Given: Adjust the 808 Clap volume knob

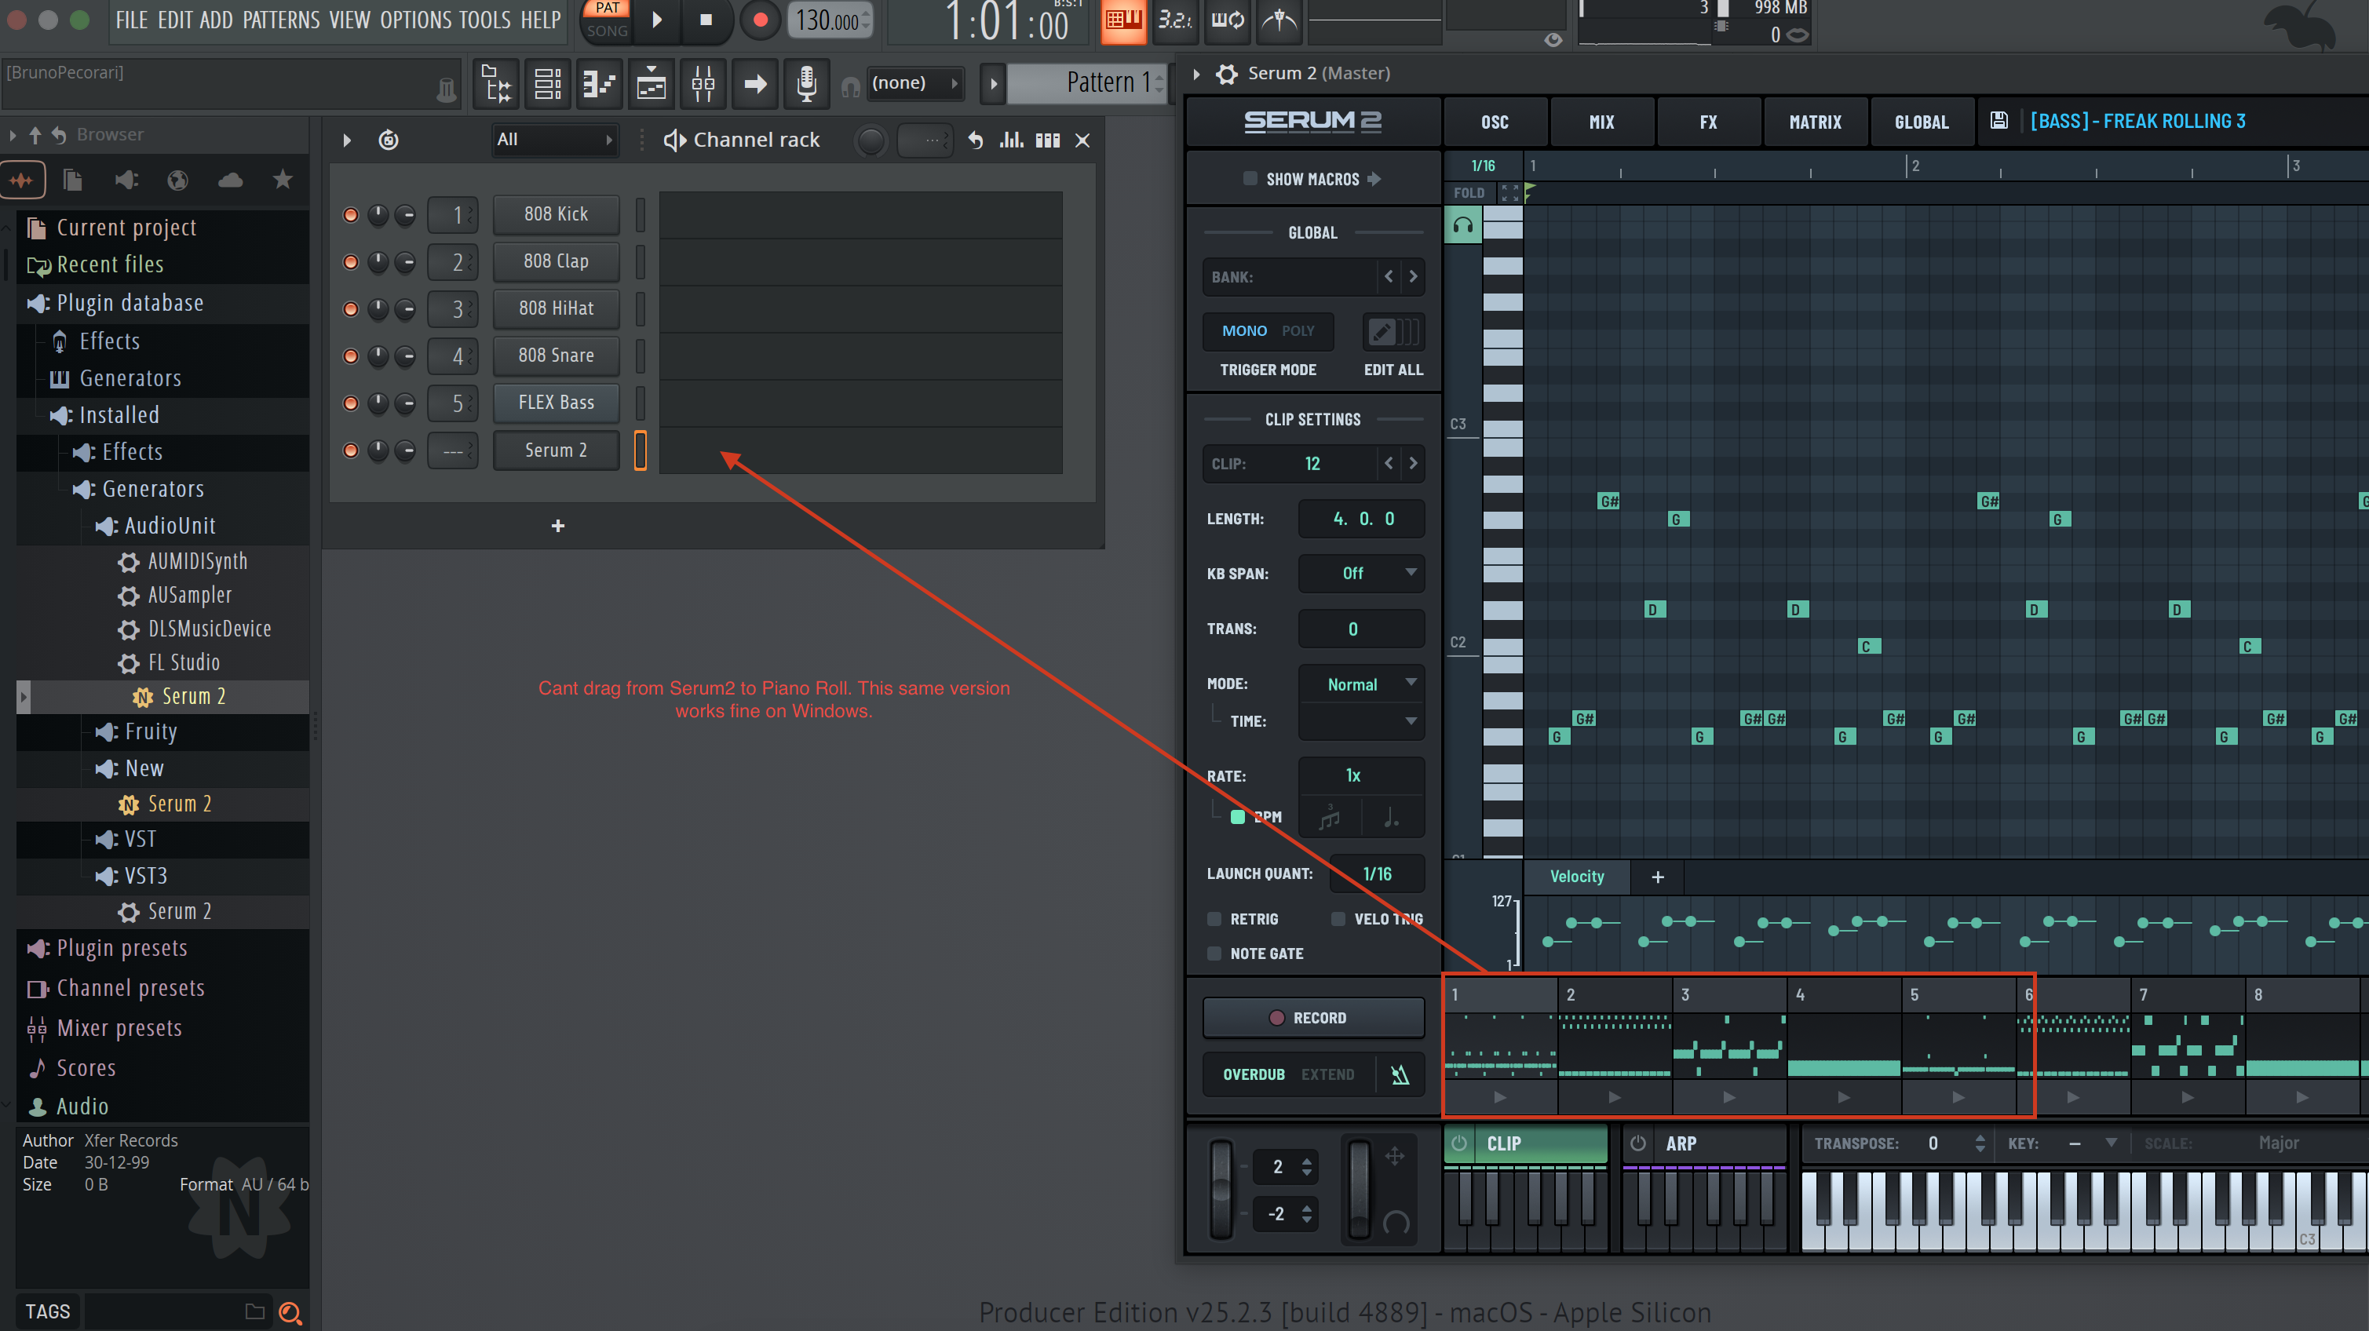Looking at the screenshot, I should [404, 262].
